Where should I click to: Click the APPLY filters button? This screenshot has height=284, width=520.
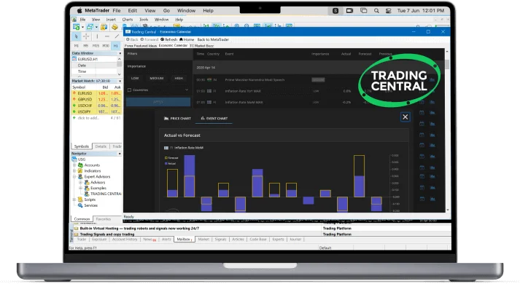pos(158,102)
